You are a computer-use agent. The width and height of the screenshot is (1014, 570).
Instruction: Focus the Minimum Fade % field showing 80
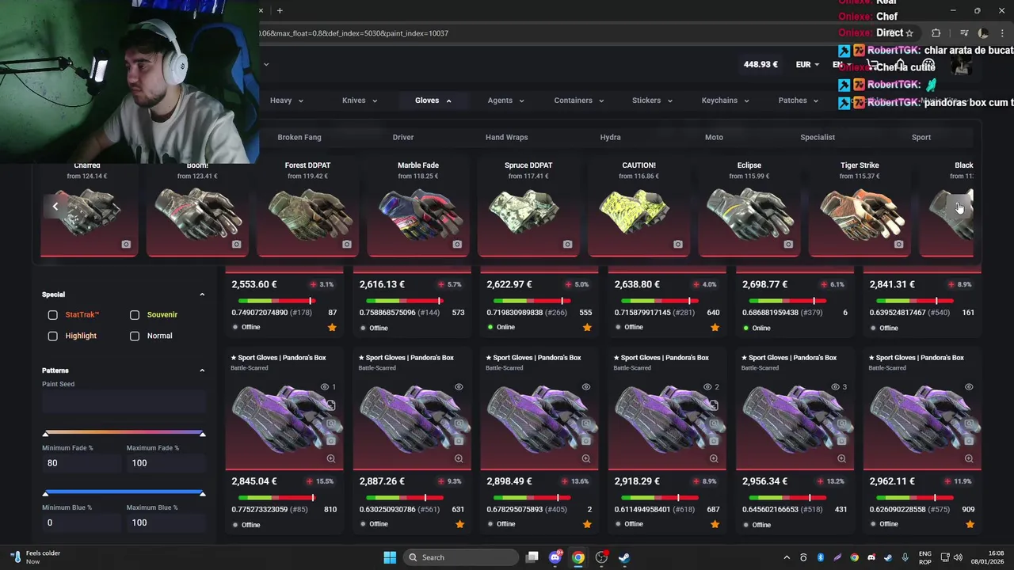82,463
